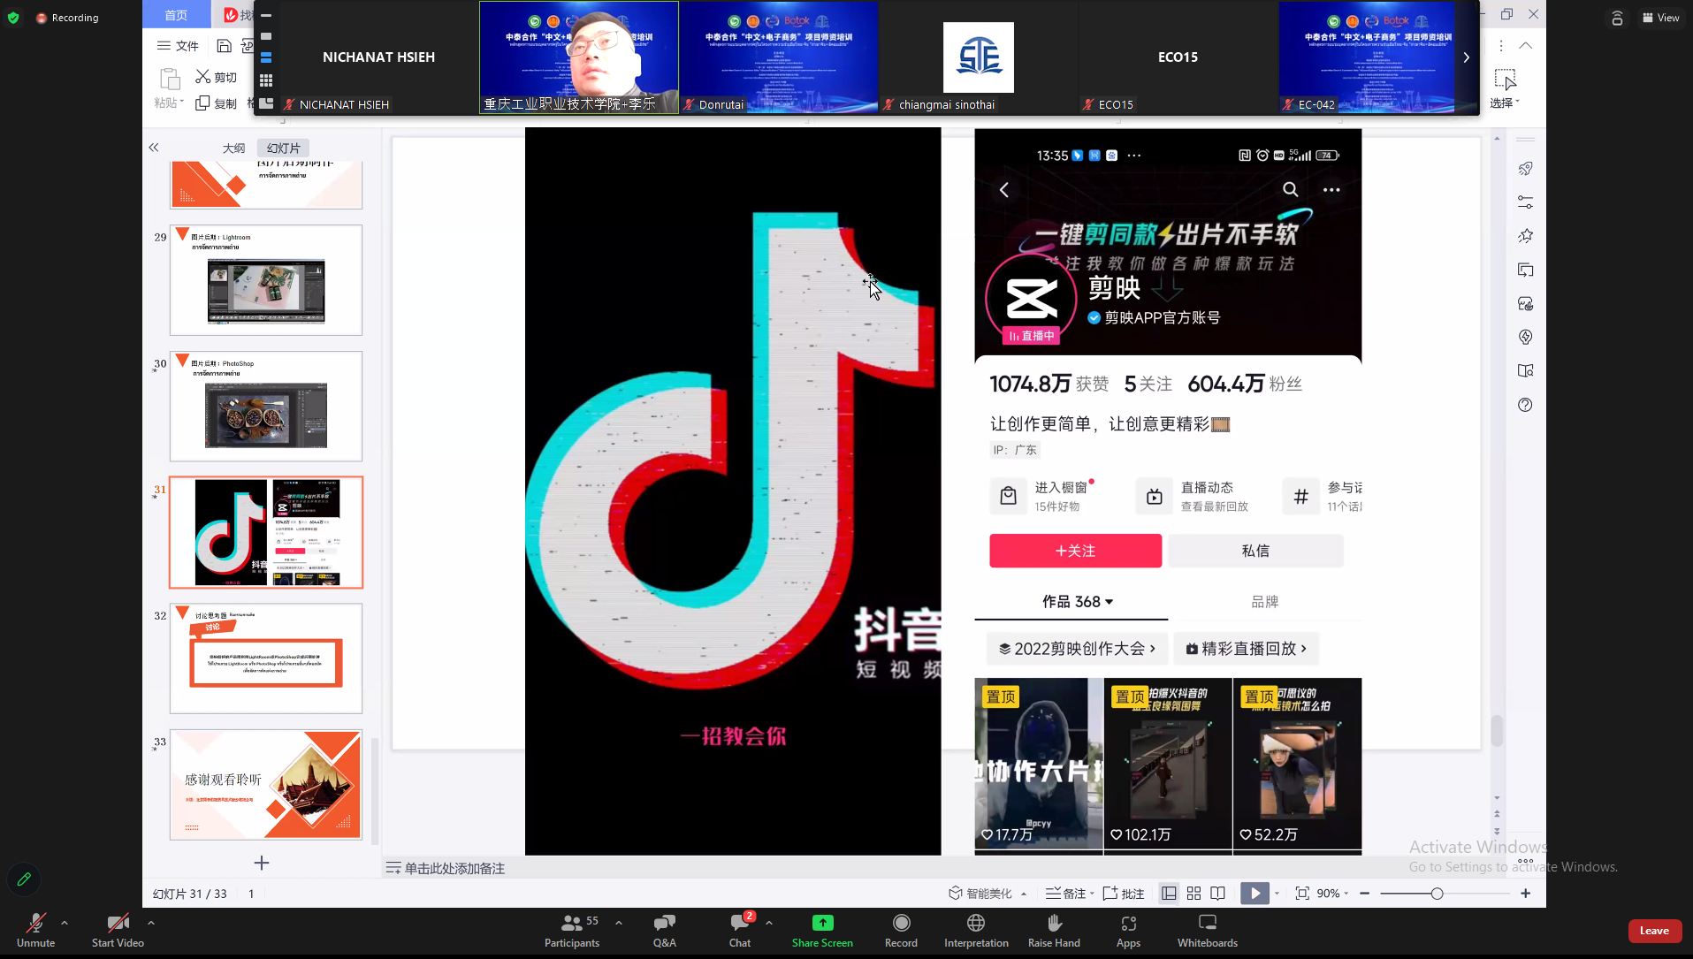Expand video options arrow next to Start Video
Image resolution: width=1693 pixels, height=959 pixels.
point(151,923)
